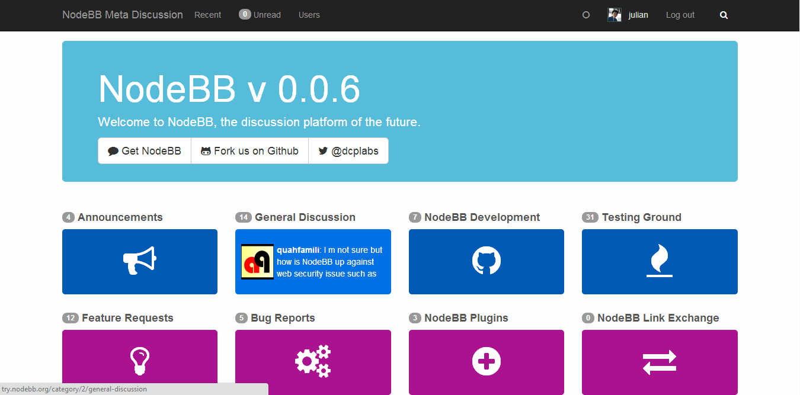Open the Testing Ground category heading

click(642, 217)
